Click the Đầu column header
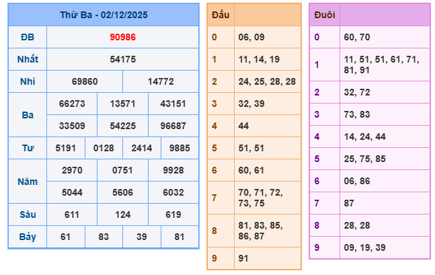This screenshot has width=435, height=275. (x=220, y=14)
